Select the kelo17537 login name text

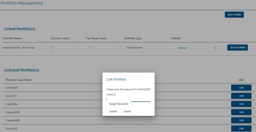(x=11, y=96)
